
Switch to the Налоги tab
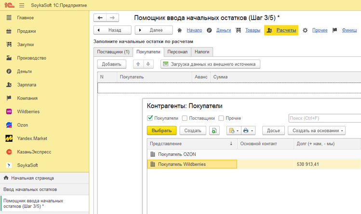coord(202,52)
